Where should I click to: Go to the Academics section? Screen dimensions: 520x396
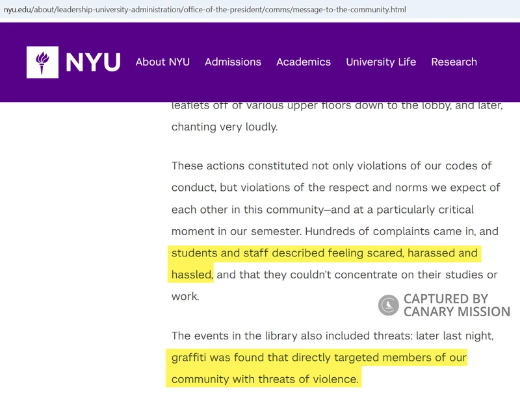(x=304, y=62)
